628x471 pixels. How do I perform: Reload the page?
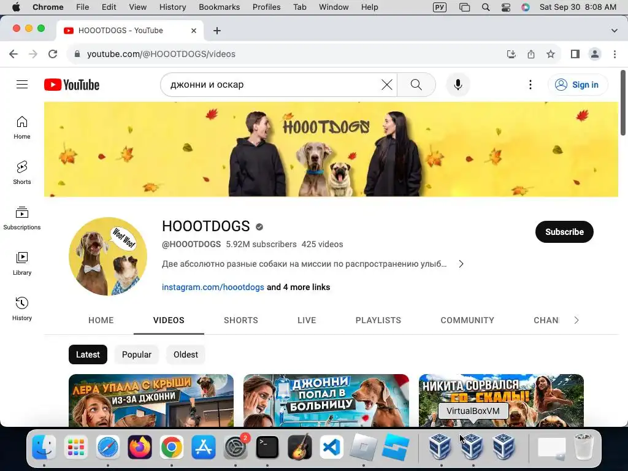click(x=53, y=54)
